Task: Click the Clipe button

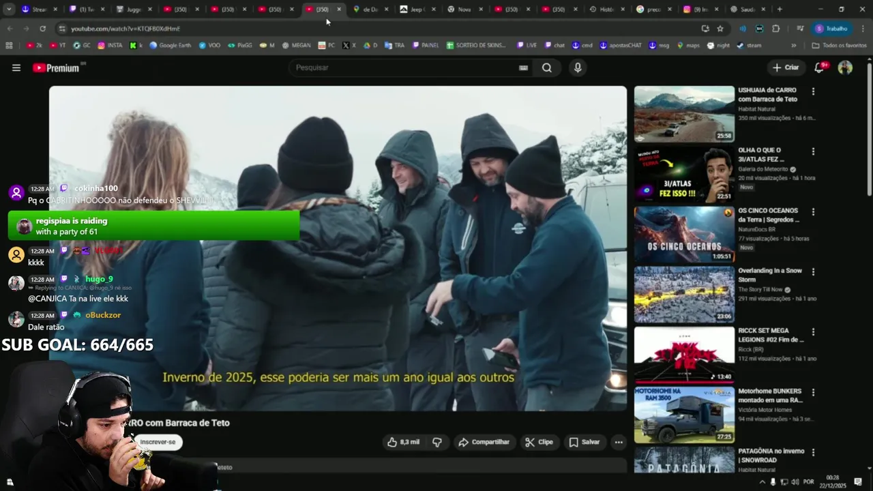Action: point(539,442)
